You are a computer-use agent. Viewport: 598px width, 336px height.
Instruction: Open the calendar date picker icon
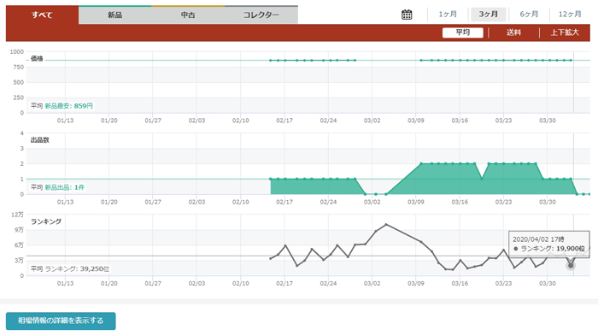[x=407, y=15]
